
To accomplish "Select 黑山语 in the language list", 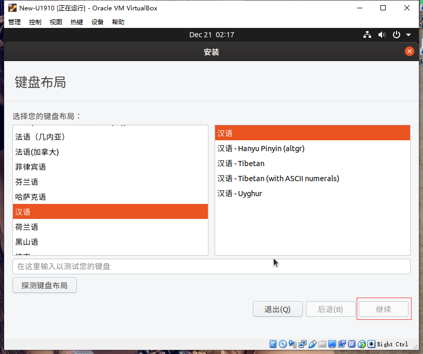I will 110,242.
